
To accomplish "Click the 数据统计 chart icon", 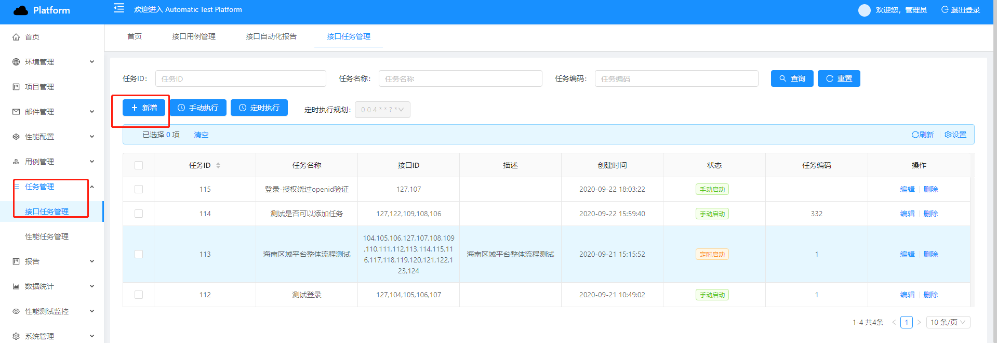I will [x=16, y=286].
